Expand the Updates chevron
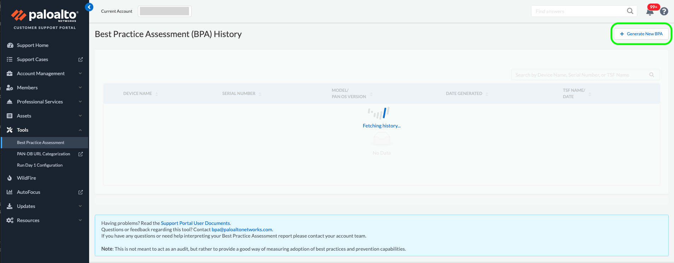674x263 pixels. pyautogui.click(x=80, y=206)
